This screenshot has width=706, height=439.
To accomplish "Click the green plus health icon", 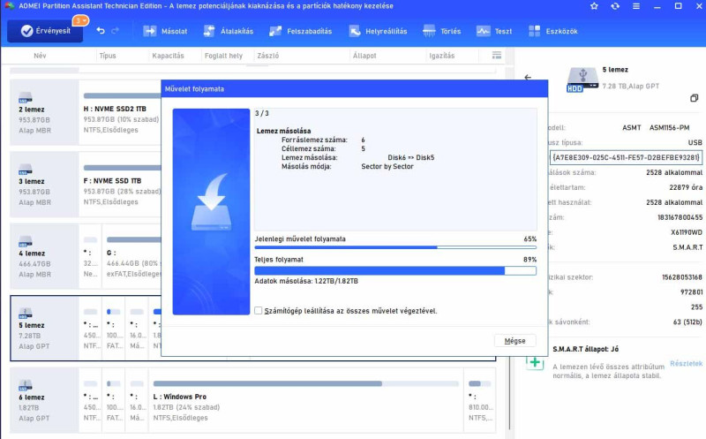I will pos(535,362).
